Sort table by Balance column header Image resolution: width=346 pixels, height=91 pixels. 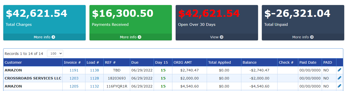point(249,62)
